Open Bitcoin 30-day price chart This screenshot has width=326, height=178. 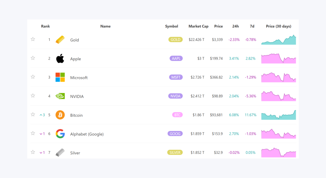click(x=279, y=115)
